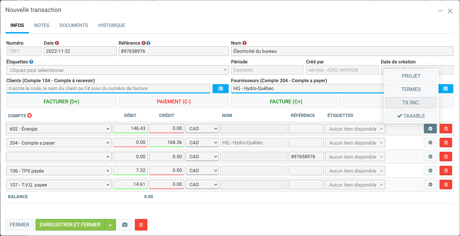The image size is (460, 236).
Task: Click the camera icon button
Action: pos(125,225)
